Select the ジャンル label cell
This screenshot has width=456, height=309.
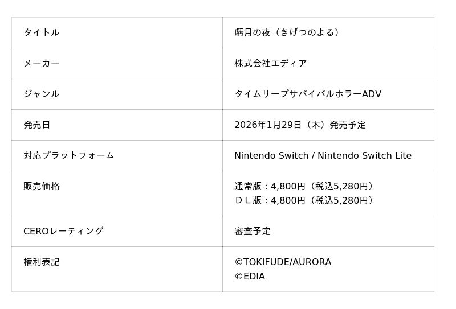[x=41, y=94]
